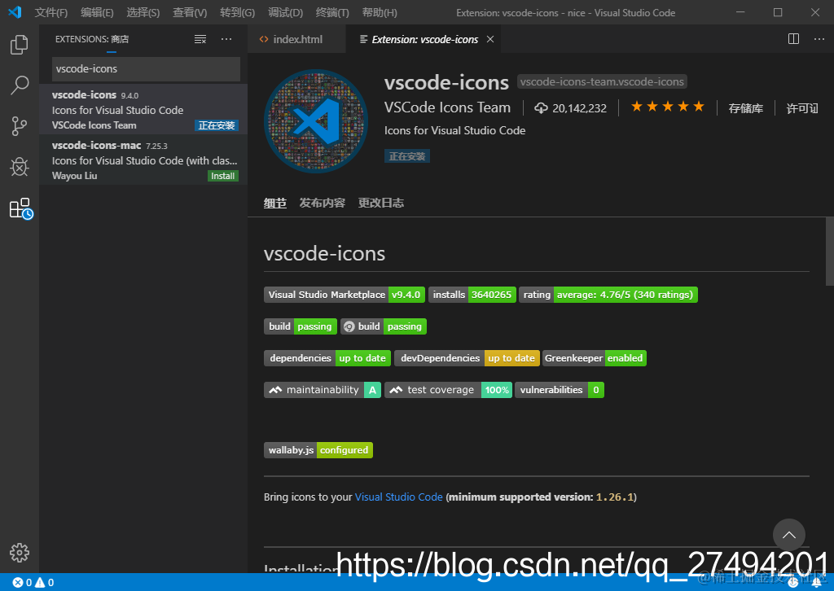Click the vulnerabilities 0 badge
The width and height of the screenshot is (834, 591).
point(560,390)
